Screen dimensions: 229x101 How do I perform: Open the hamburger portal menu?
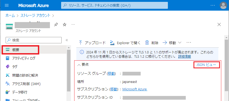(x=7, y=5)
